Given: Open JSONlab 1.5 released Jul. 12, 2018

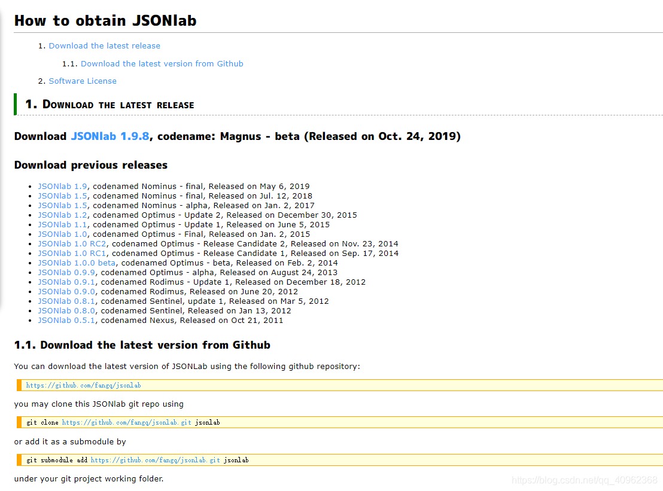Looking at the screenshot, I should click(x=63, y=196).
